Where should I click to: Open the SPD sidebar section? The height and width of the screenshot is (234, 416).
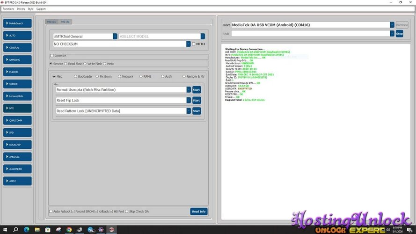[x=17, y=132]
